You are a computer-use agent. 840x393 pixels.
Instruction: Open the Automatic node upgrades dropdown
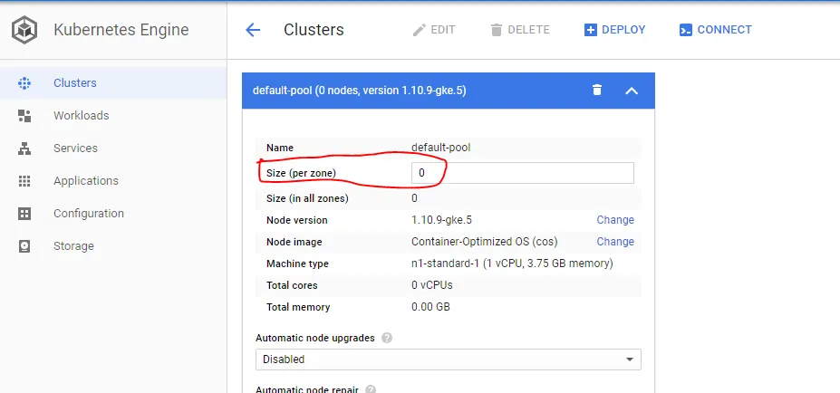pyautogui.click(x=449, y=359)
